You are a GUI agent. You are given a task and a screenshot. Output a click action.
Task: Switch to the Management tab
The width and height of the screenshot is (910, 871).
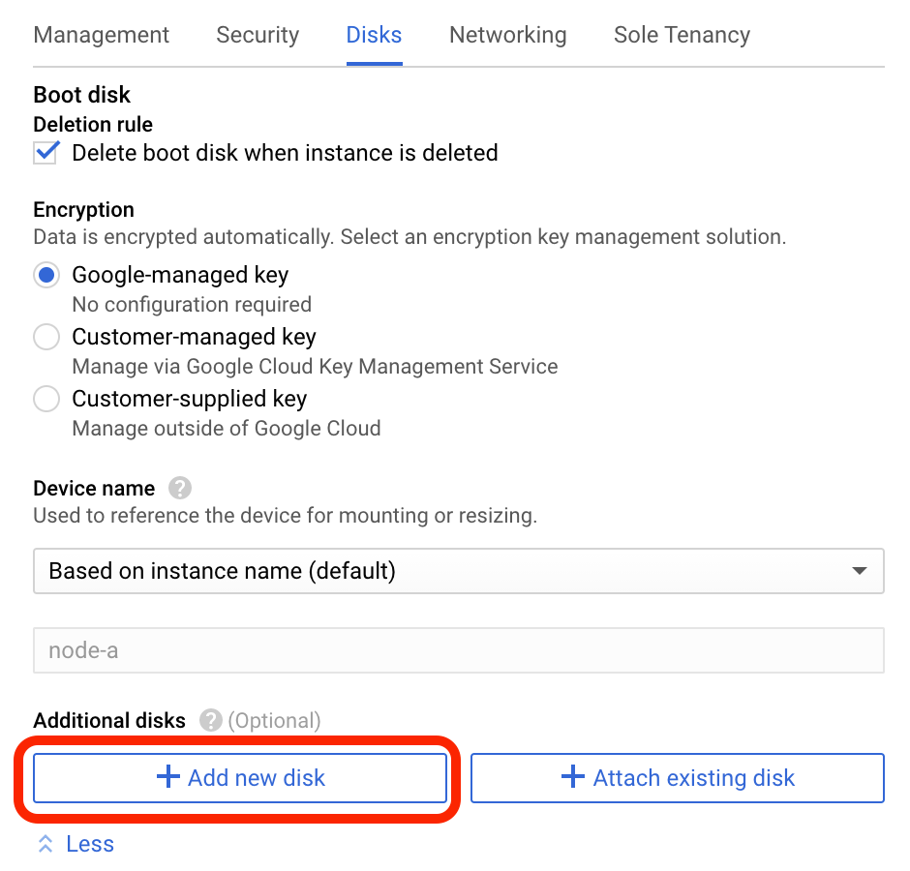click(x=101, y=35)
